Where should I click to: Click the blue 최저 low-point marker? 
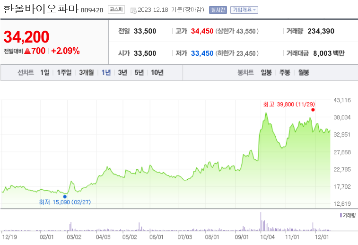(65, 197)
